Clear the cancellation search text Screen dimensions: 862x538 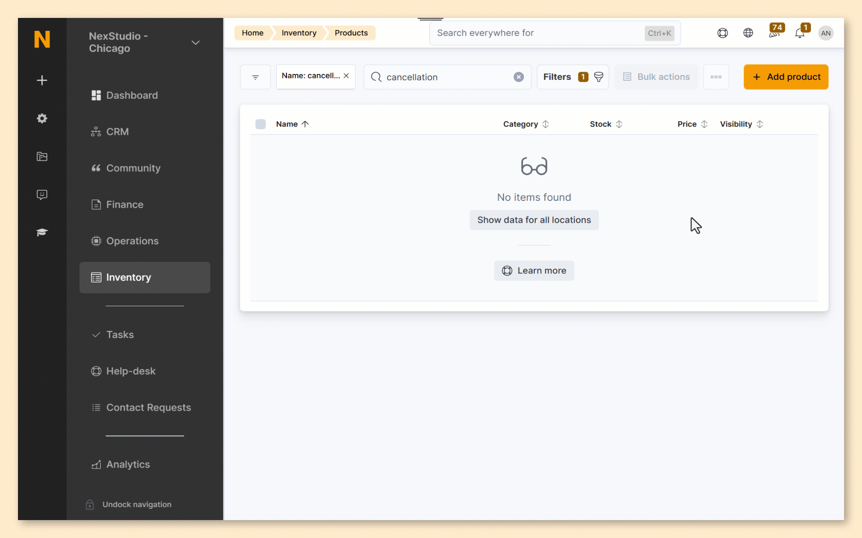pyautogui.click(x=519, y=77)
